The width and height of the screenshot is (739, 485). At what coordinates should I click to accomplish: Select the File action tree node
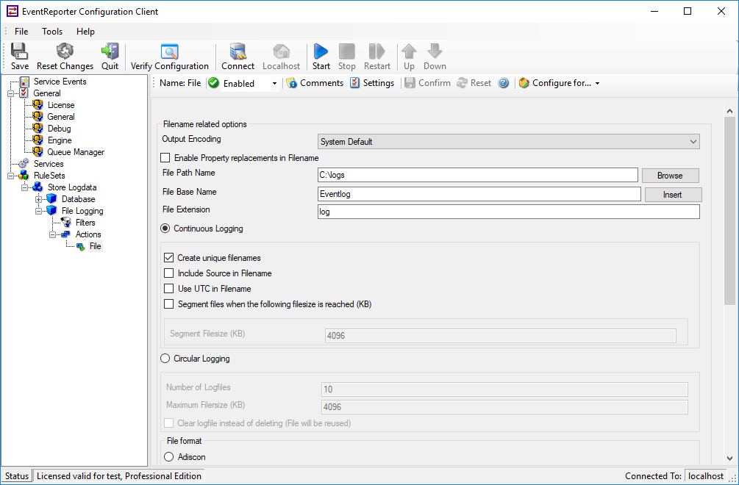coord(95,246)
